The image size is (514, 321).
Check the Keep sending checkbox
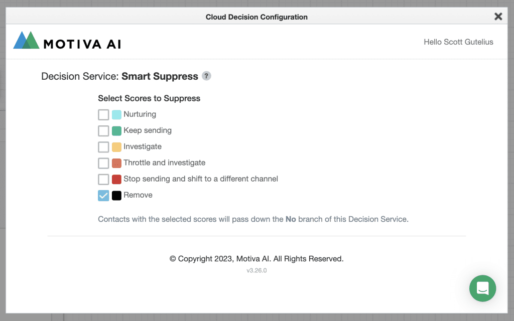click(103, 131)
